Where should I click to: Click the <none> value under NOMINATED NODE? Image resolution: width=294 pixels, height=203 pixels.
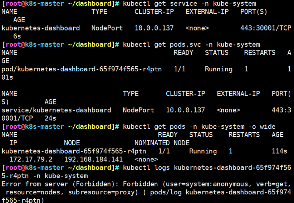(146, 159)
